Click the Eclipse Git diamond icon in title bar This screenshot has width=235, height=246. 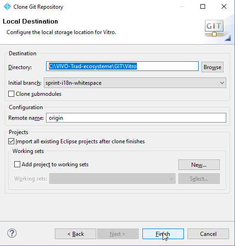coord(7,7)
